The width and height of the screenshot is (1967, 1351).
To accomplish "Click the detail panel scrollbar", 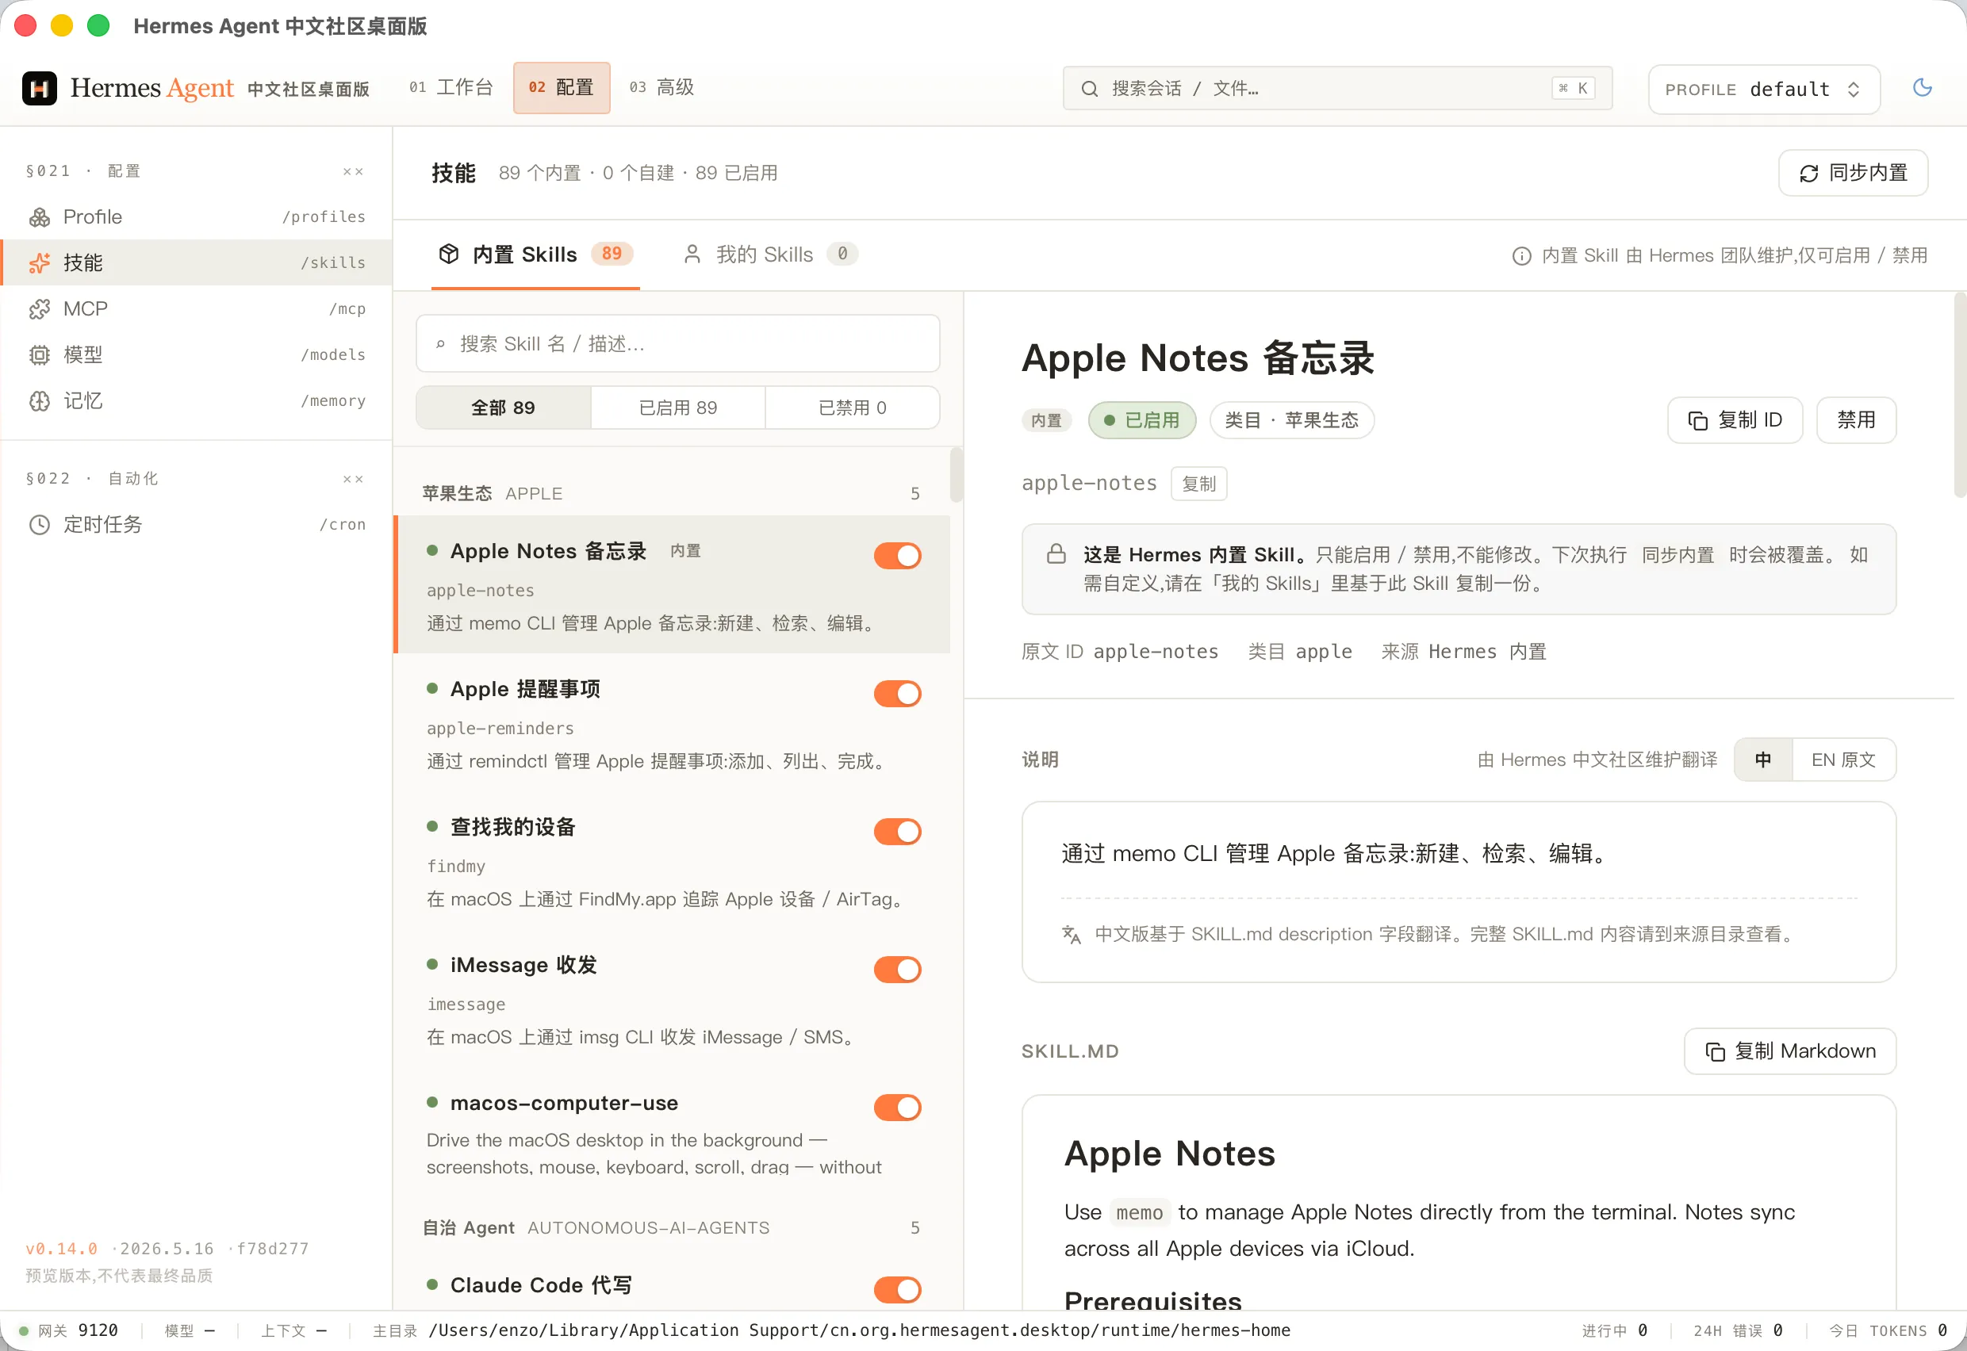I will (x=1959, y=395).
